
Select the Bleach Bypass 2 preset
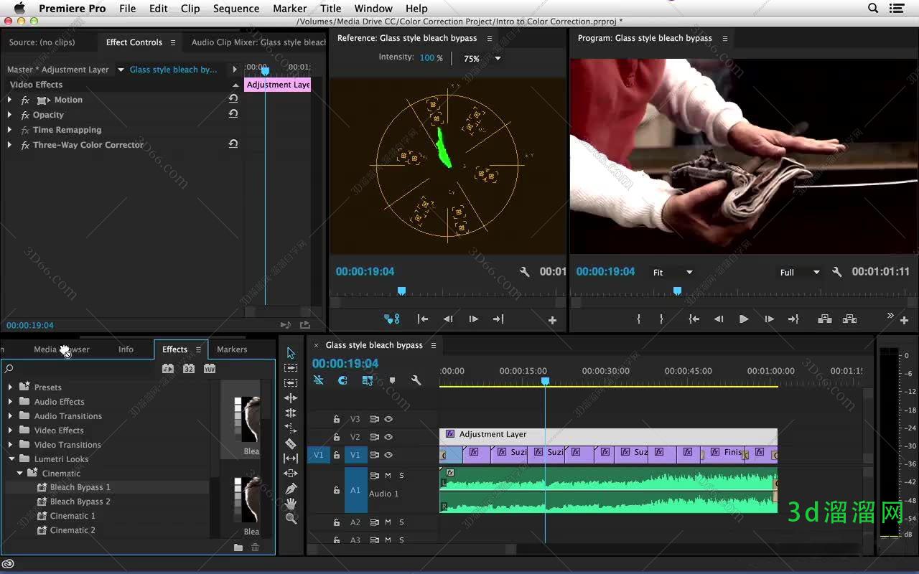coord(80,502)
